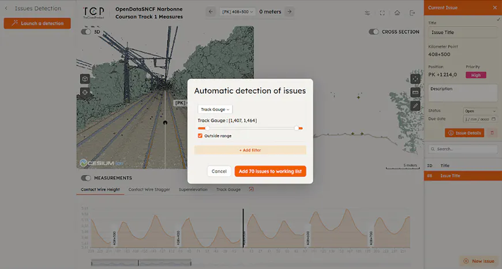Select the cross-section pencil annotate tool

[415, 106]
